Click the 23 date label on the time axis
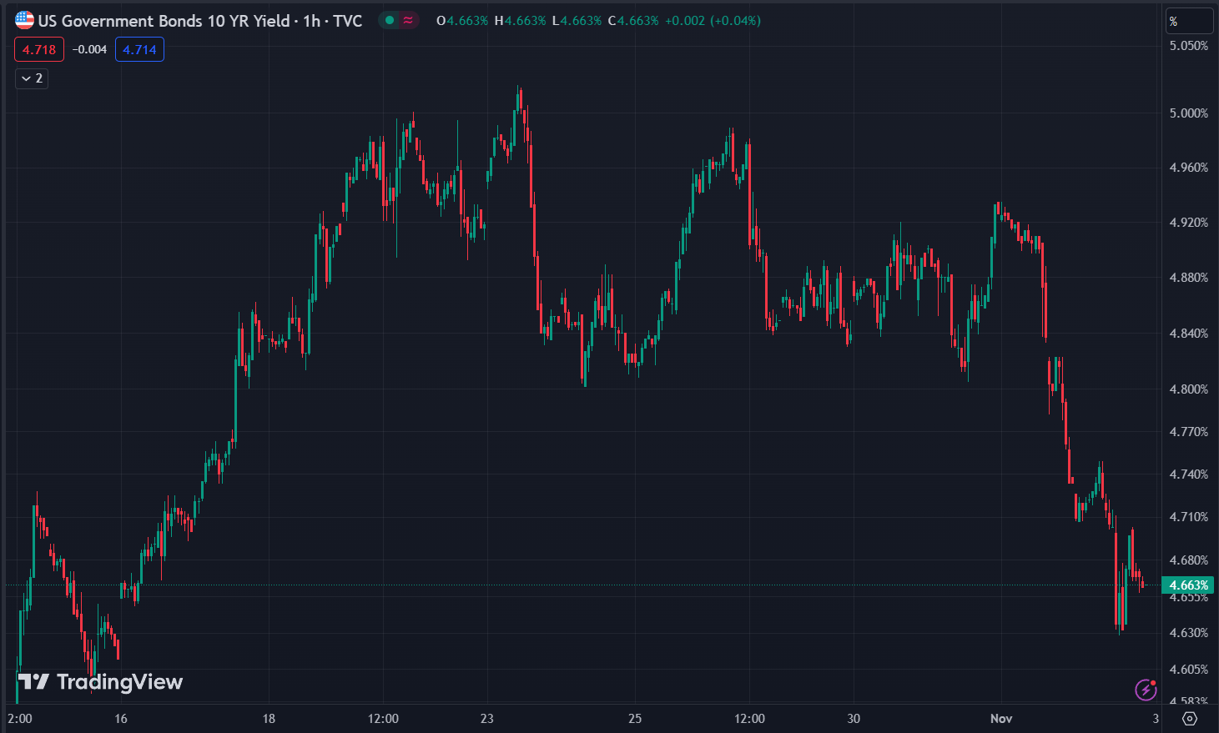The width and height of the screenshot is (1219, 733). tap(487, 718)
